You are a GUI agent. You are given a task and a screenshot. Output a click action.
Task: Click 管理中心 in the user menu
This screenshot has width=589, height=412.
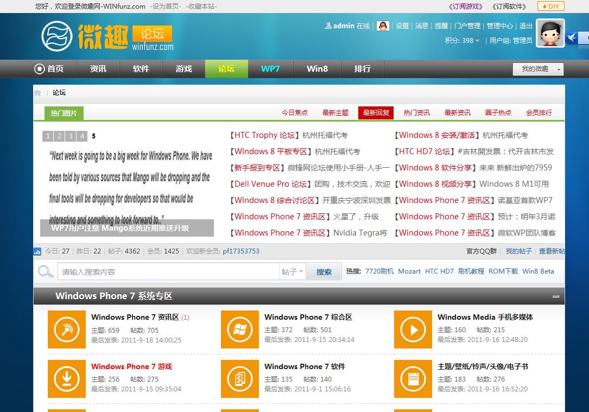pos(499,26)
